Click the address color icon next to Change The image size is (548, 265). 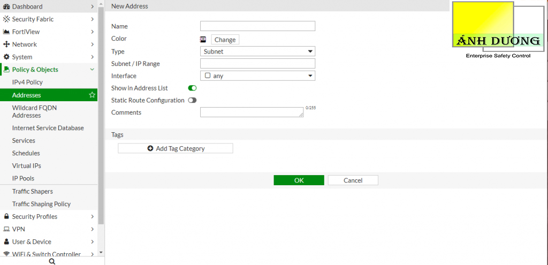pos(203,40)
